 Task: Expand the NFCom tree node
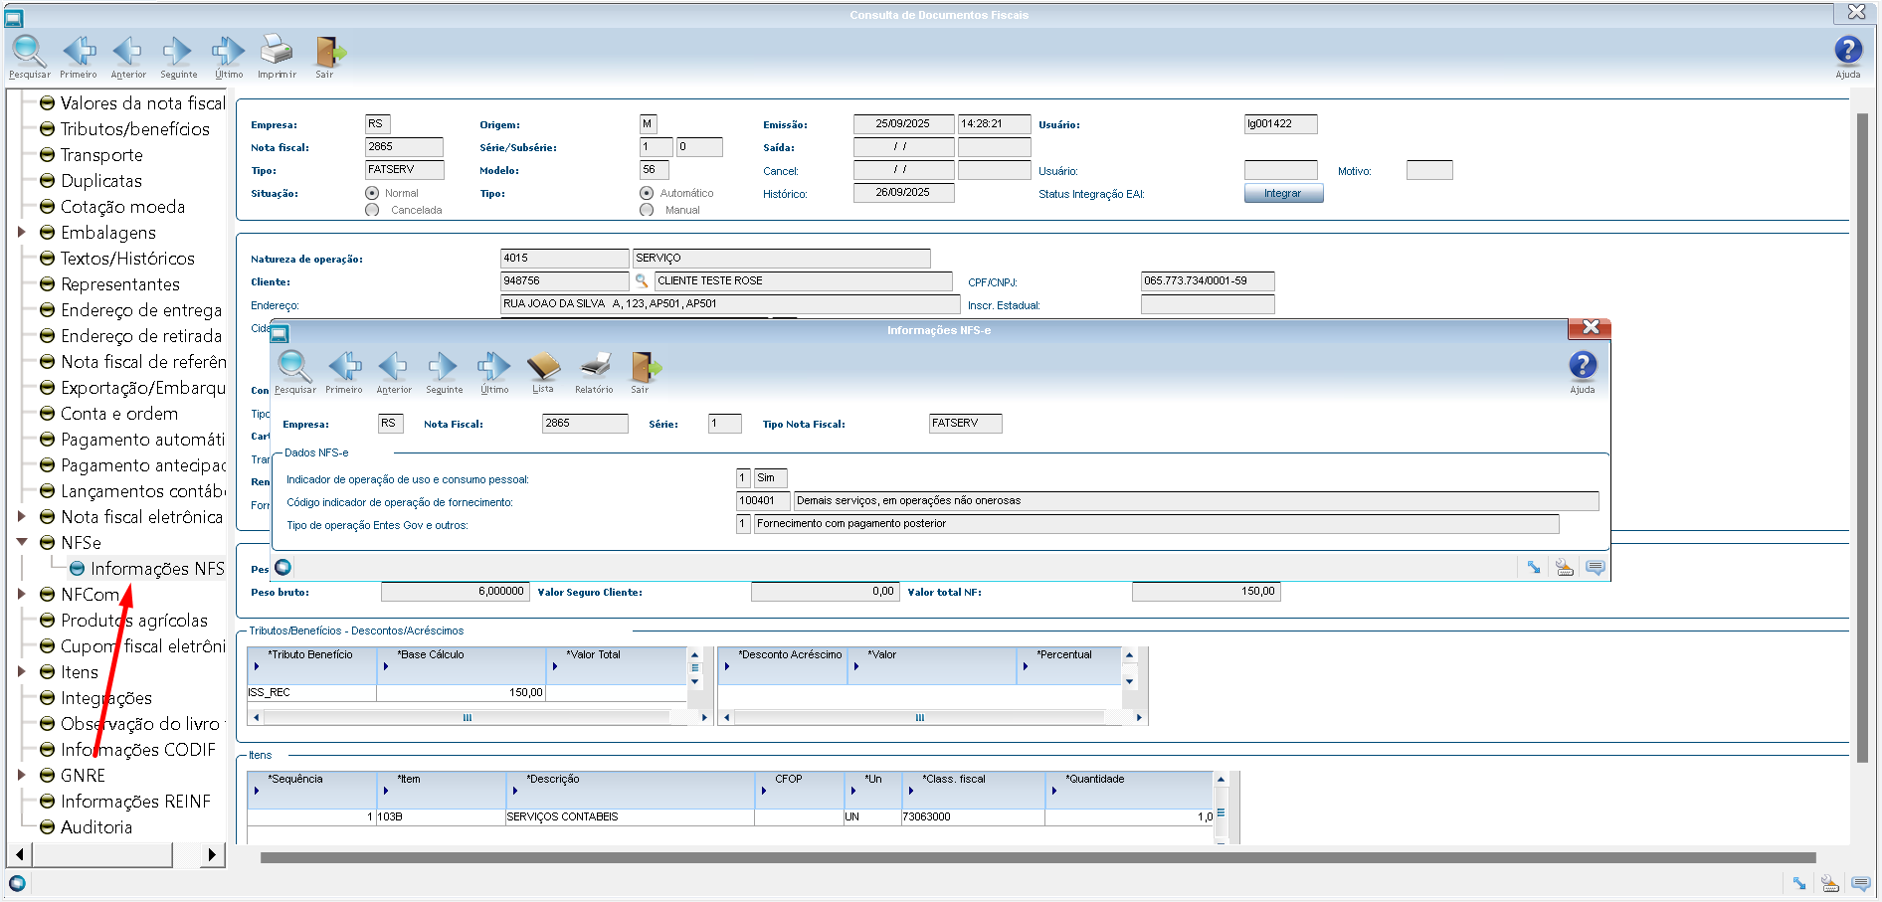(x=21, y=594)
